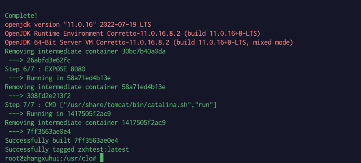Image resolution: width=361 pixels, height=163 pixels.
Task: Click the 'Successfully tagged zxhtest:latest' line
Action: 67,149
